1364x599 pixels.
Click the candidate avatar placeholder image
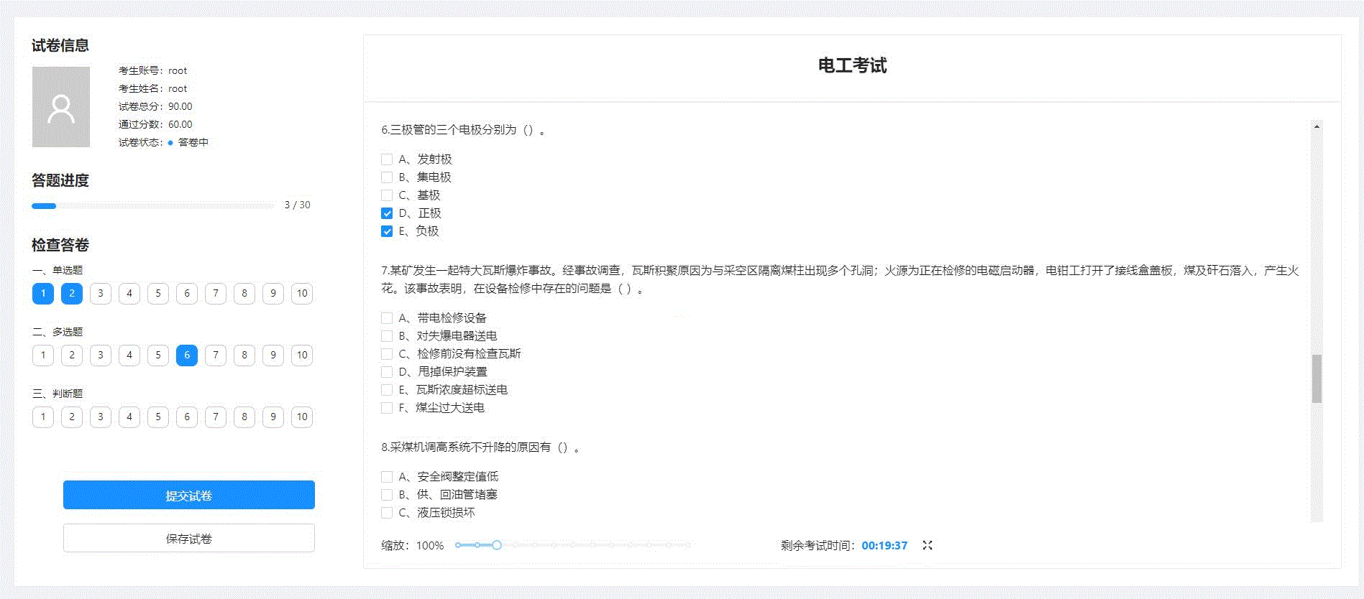coord(61,107)
